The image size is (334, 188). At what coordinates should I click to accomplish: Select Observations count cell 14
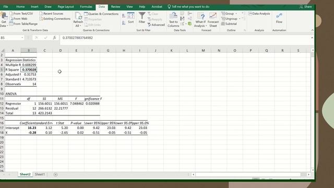point(29,84)
